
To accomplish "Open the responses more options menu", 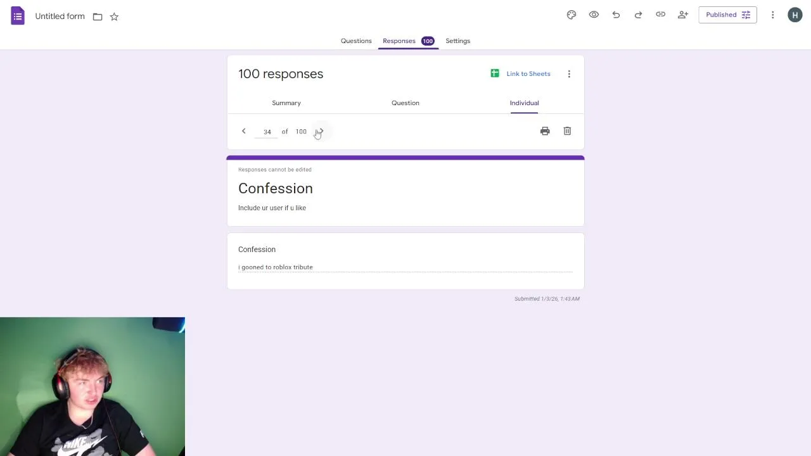I will click(x=569, y=74).
